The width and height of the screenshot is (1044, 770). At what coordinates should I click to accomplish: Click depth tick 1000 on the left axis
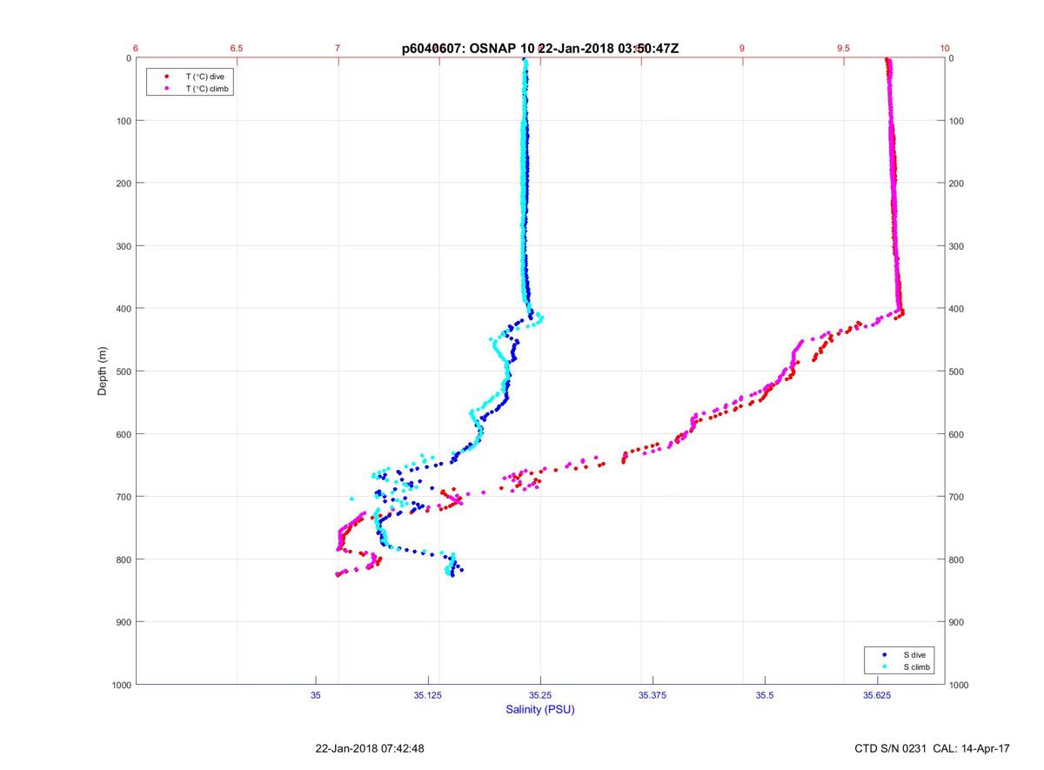click(120, 685)
